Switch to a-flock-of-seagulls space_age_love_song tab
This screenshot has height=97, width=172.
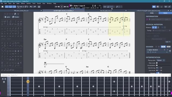[148, 11]
